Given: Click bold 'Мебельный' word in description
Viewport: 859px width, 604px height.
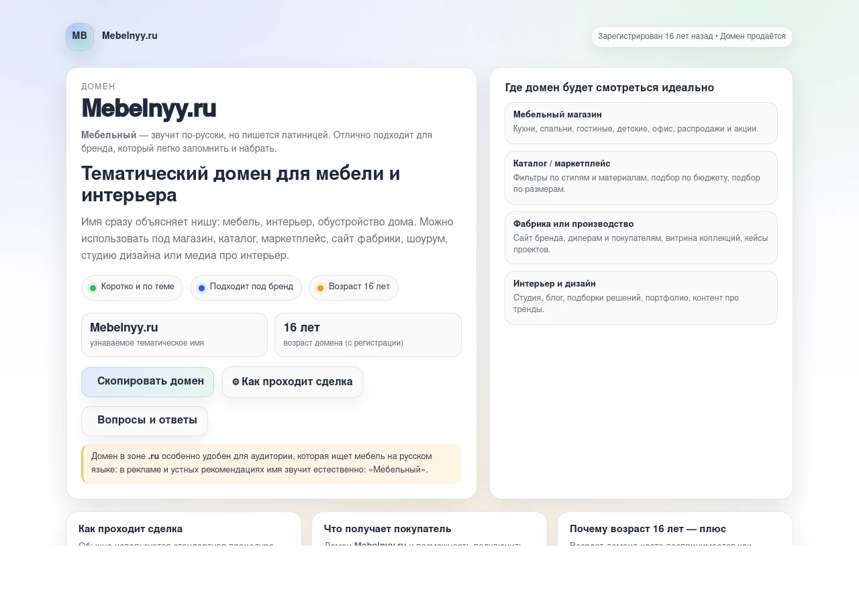Looking at the screenshot, I should [x=109, y=135].
